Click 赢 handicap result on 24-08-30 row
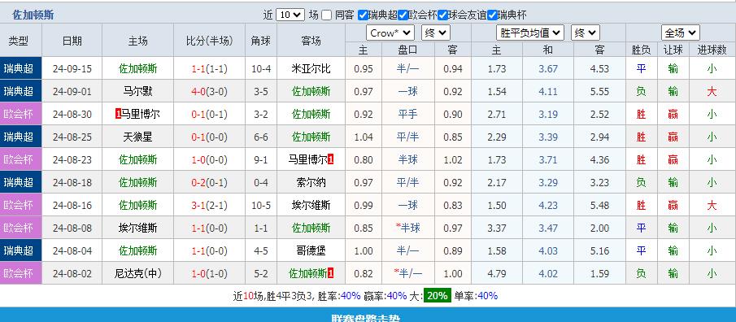Image resolution: width=736 pixels, height=322 pixels. [673, 114]
